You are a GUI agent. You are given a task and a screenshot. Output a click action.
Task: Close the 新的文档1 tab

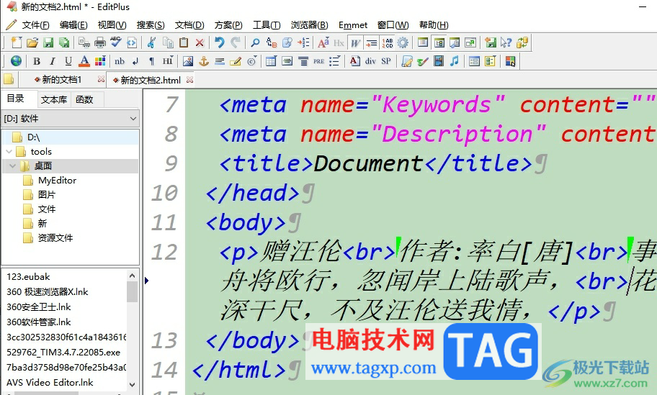pyautogui.click(x=101, y=79)
